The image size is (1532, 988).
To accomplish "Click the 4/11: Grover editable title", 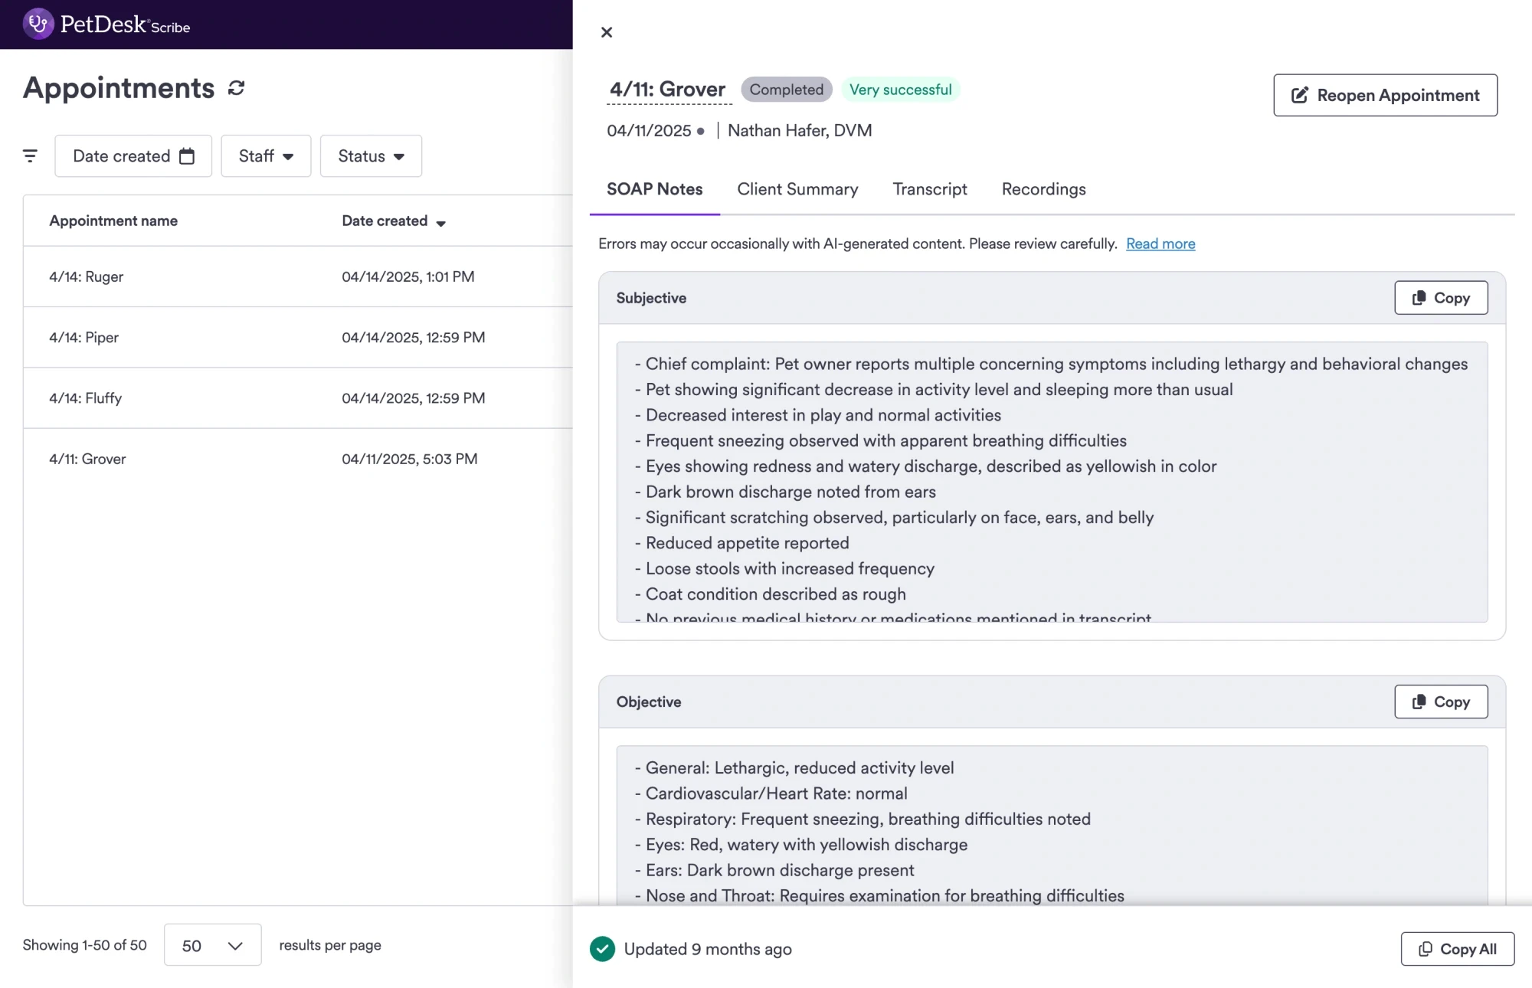I will 668,90.
